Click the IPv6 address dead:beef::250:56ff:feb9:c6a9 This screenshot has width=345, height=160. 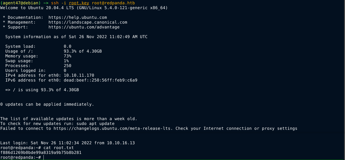tap(100, 80)
